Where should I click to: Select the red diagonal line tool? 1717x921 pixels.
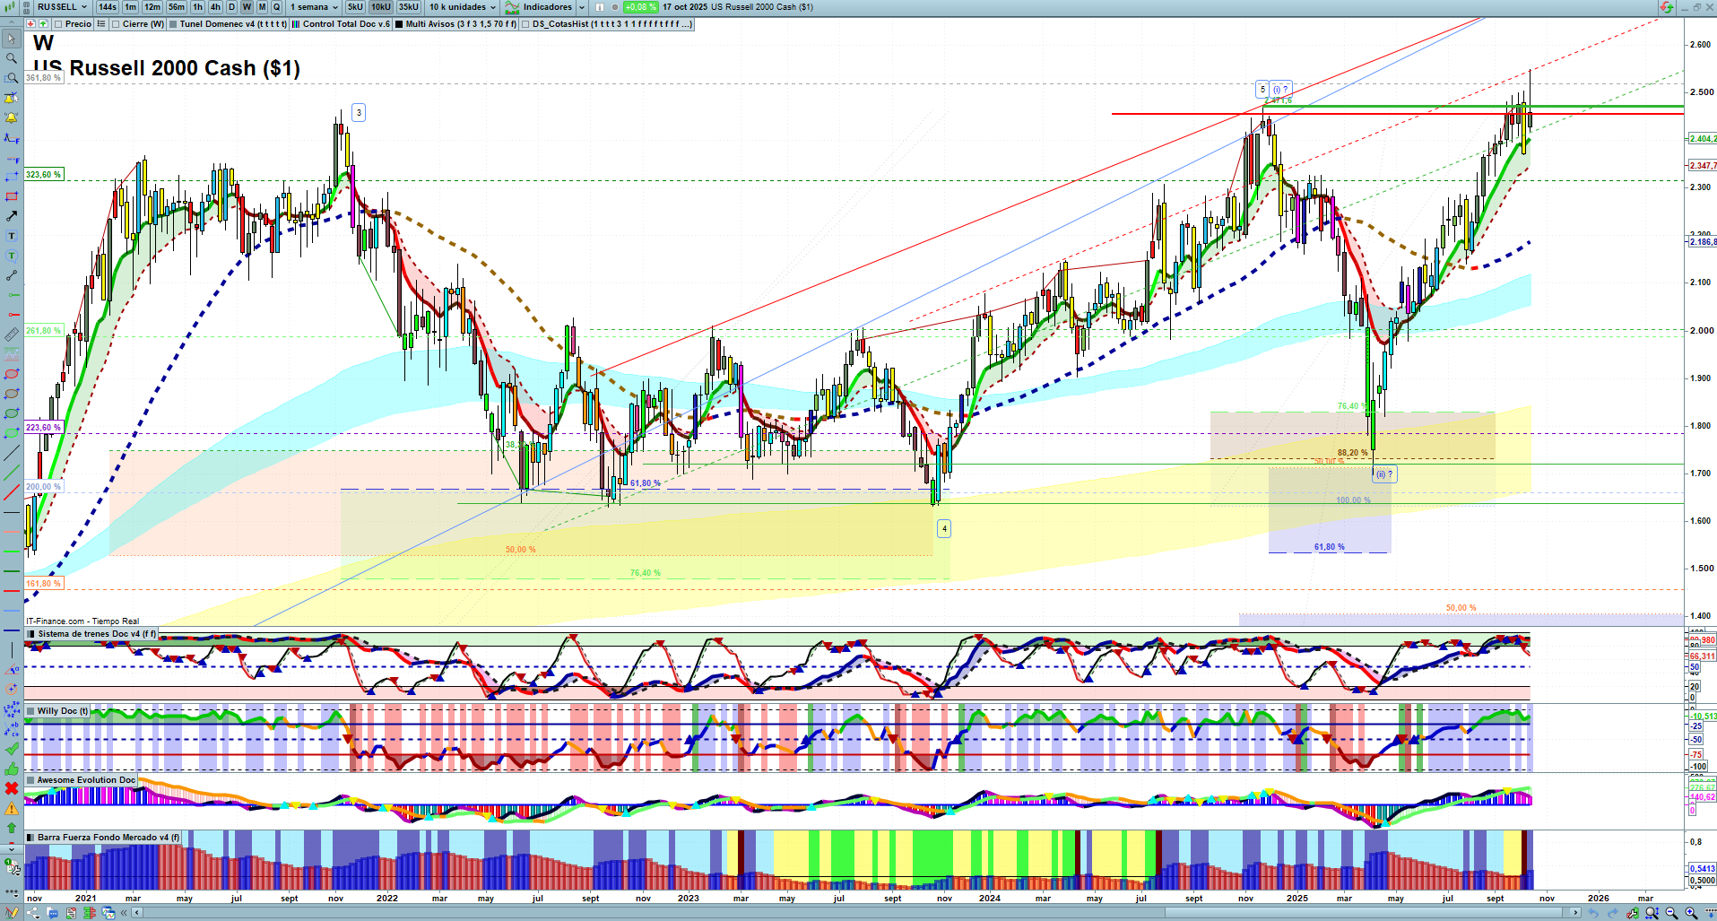[12, 492]
